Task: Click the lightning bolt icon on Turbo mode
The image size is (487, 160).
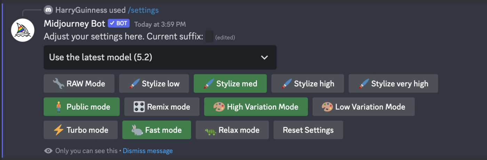Action: 58,130
